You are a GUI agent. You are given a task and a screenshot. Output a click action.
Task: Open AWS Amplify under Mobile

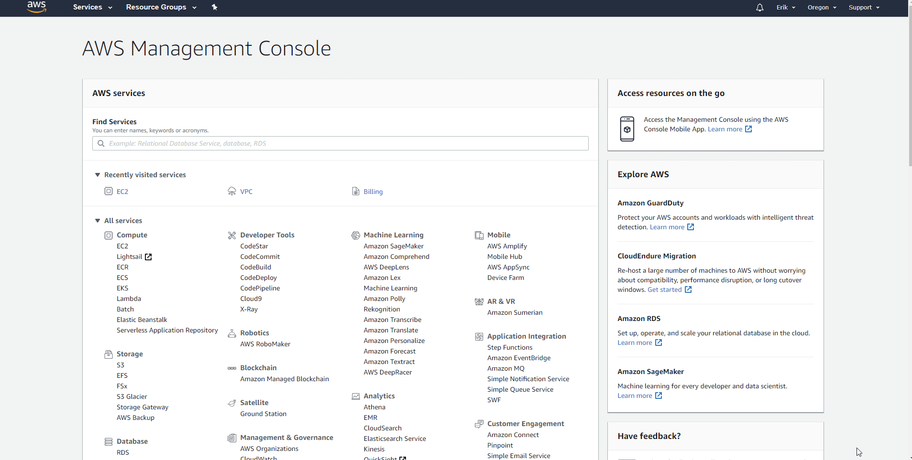click(507, 246)
